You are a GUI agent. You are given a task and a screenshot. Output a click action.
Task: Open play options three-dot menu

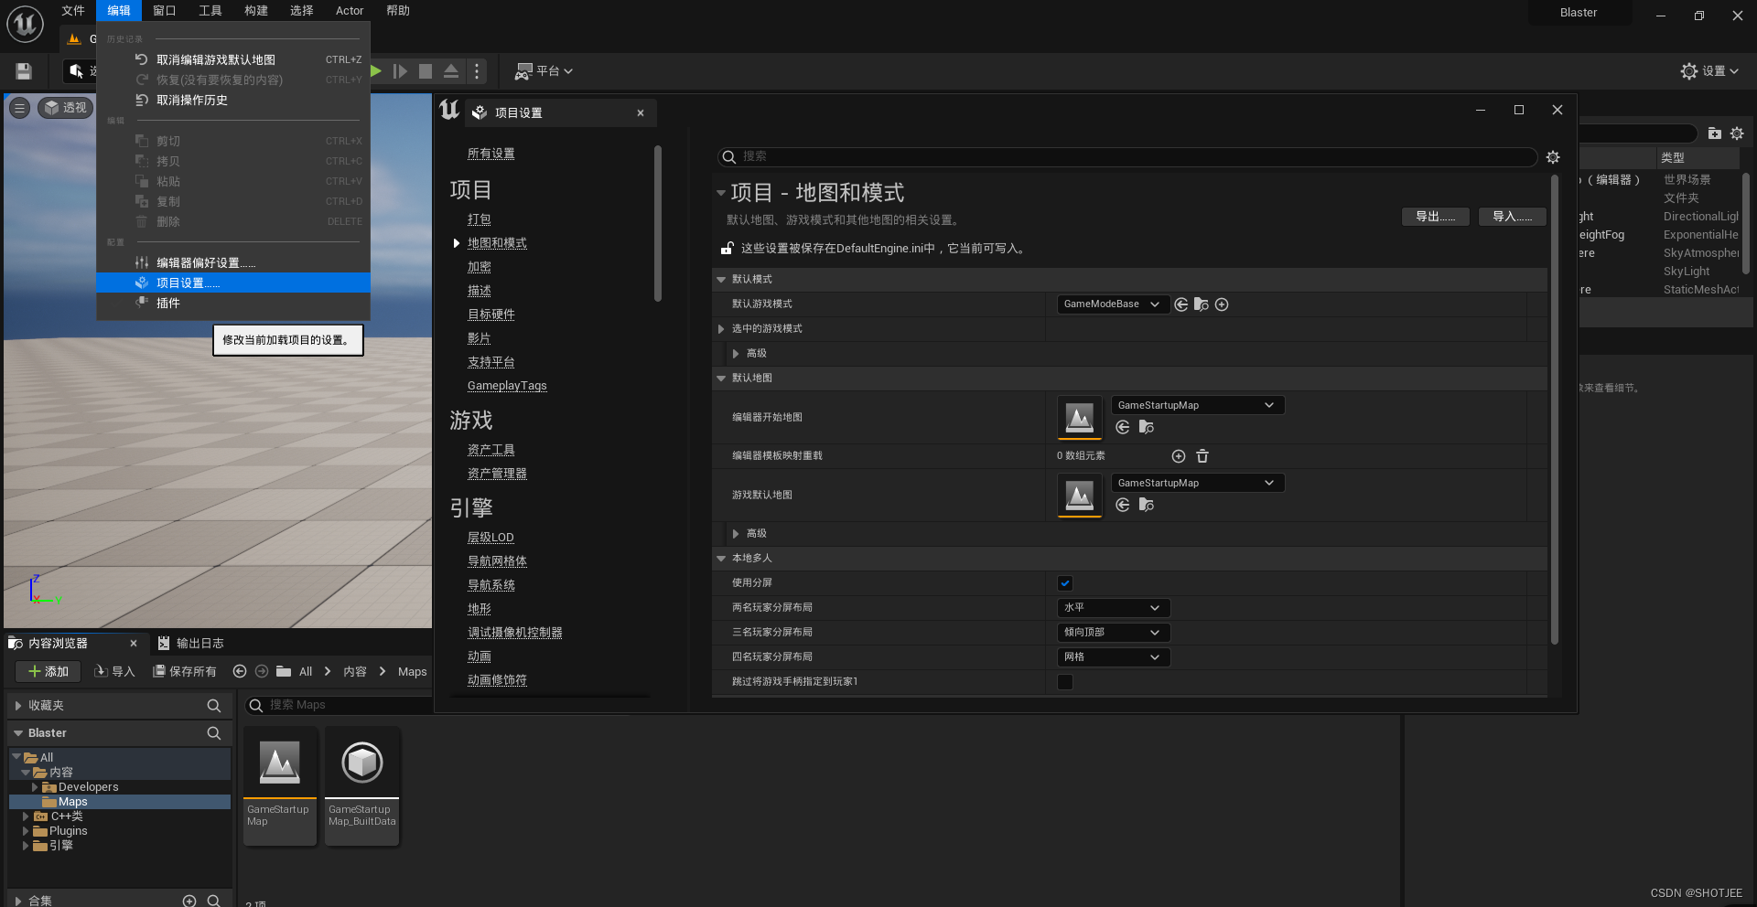click(x=477, y=70)
